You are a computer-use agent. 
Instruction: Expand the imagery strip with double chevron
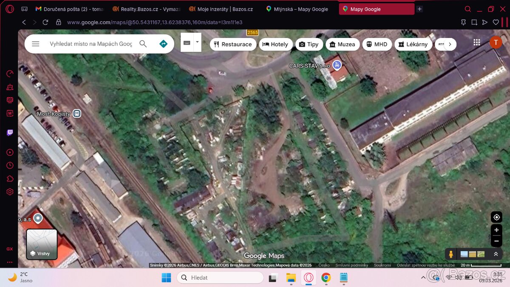496,254
